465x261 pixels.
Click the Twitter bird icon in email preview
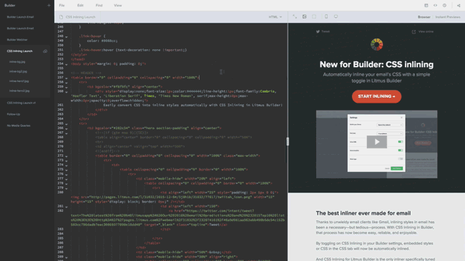point(318,31)
